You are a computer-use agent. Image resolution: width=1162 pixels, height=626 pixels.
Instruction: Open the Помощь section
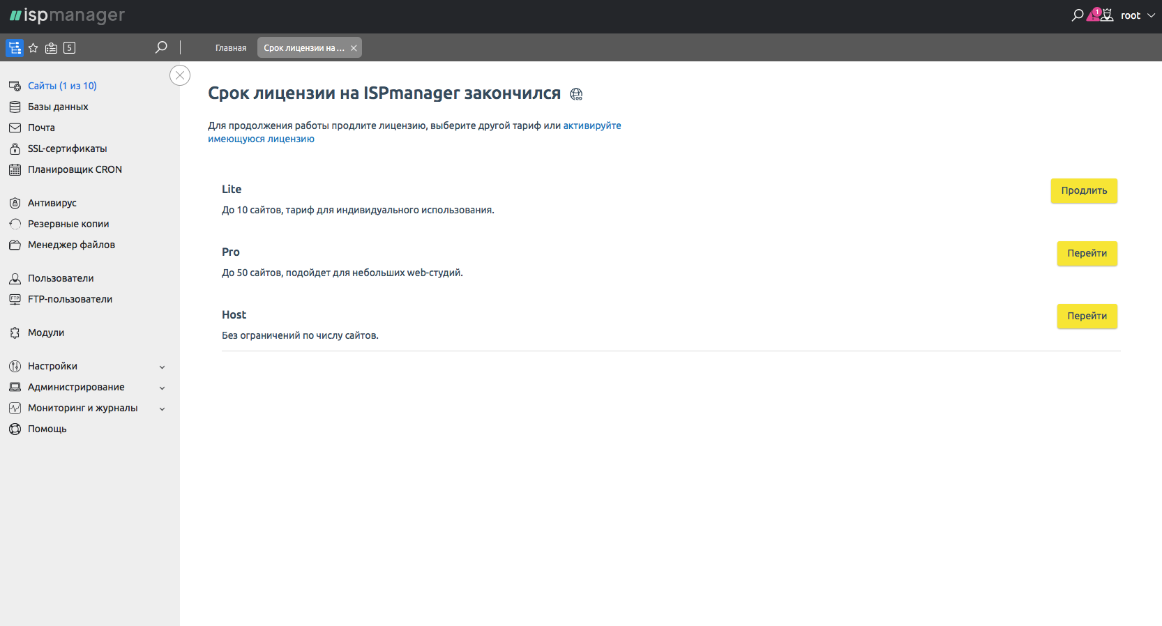coord(47,429)
